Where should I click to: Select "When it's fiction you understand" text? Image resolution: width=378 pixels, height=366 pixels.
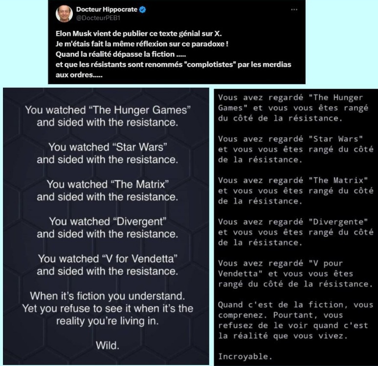(x=108, y=296)
